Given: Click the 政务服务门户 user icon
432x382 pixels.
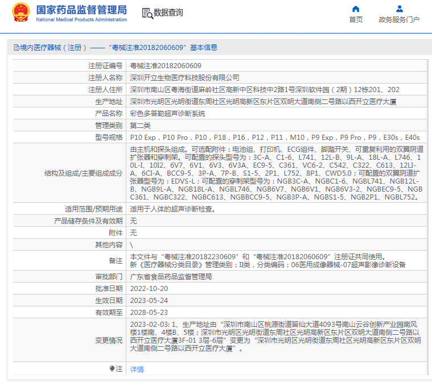Looking at the screenshot, I should [x=399, y=9].
